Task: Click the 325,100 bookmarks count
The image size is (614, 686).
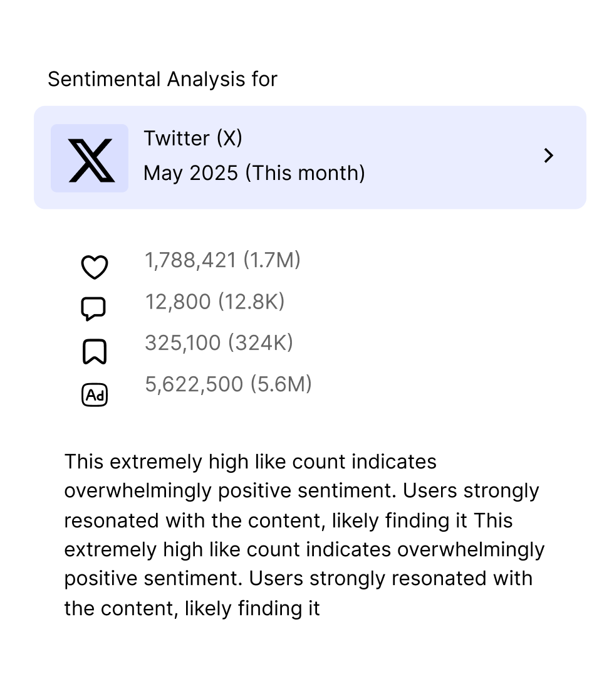Action: click(183, 343)
